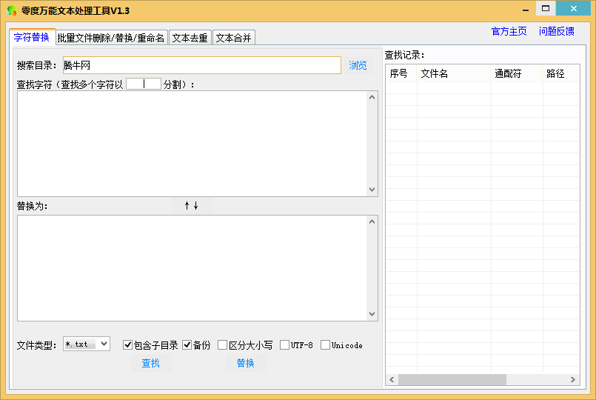Click down arrow of find-text scrollbar

[372, 190]
